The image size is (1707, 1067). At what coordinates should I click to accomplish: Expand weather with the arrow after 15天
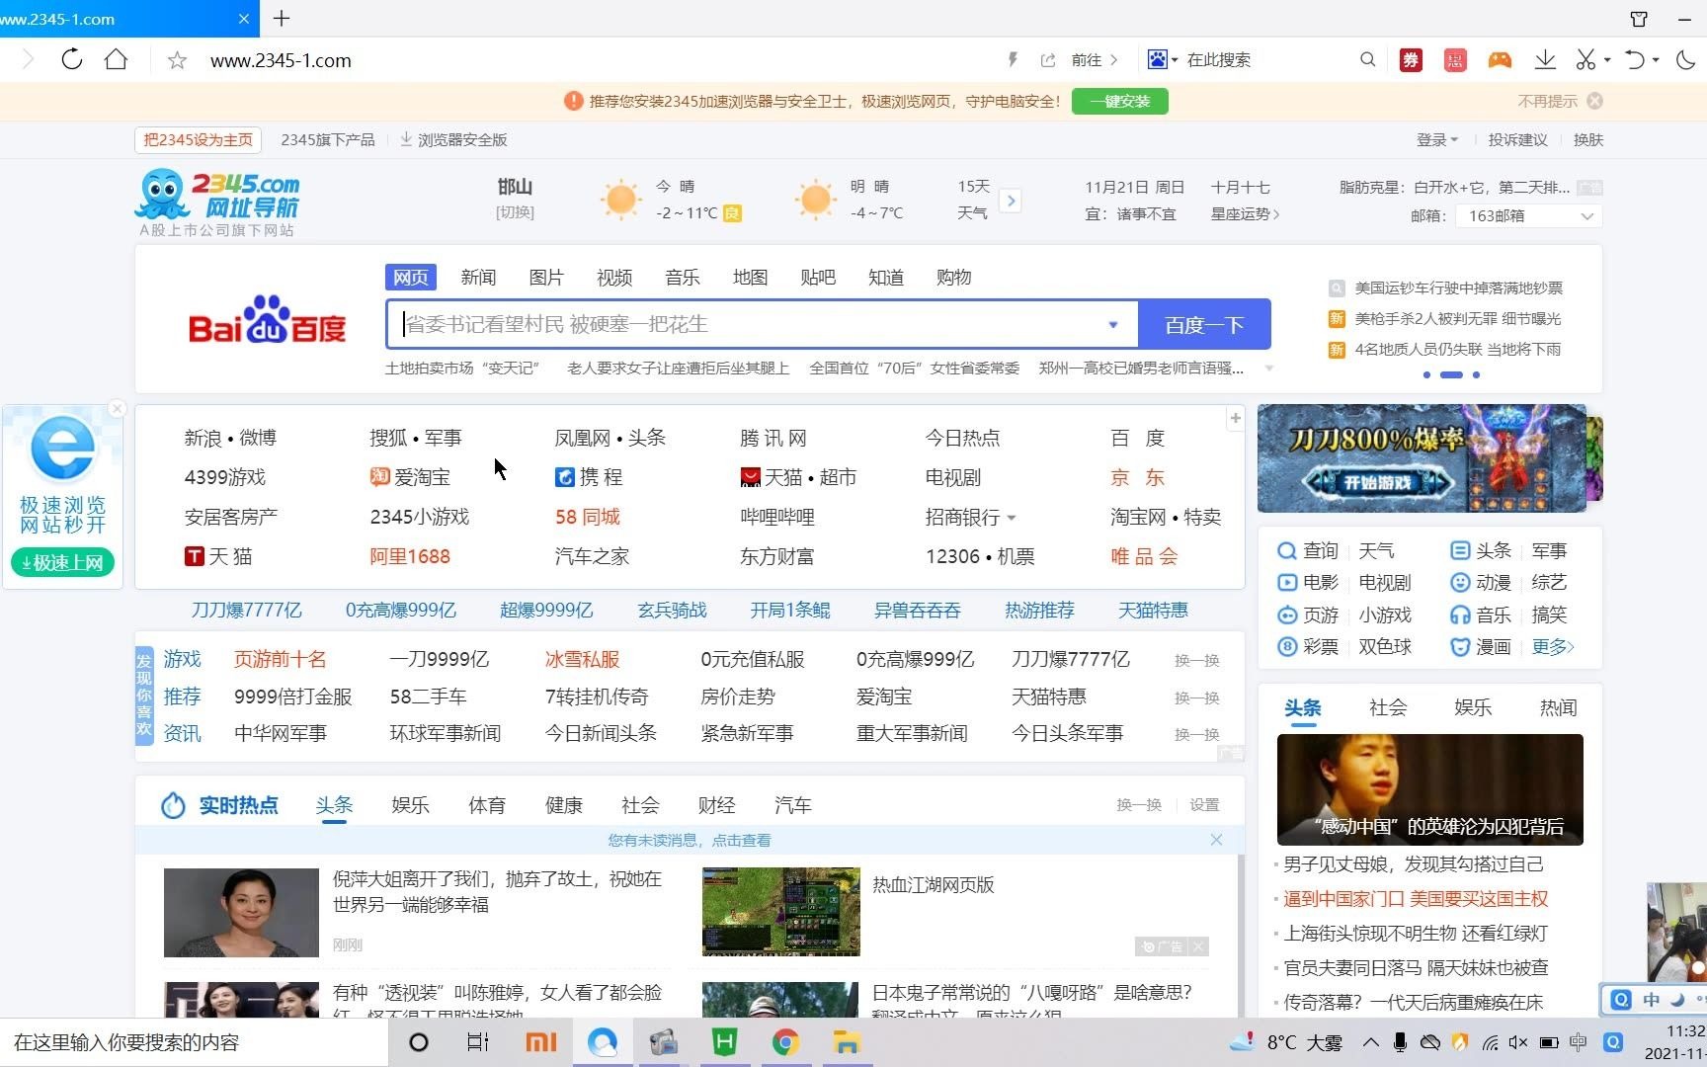coord(1011,201)
